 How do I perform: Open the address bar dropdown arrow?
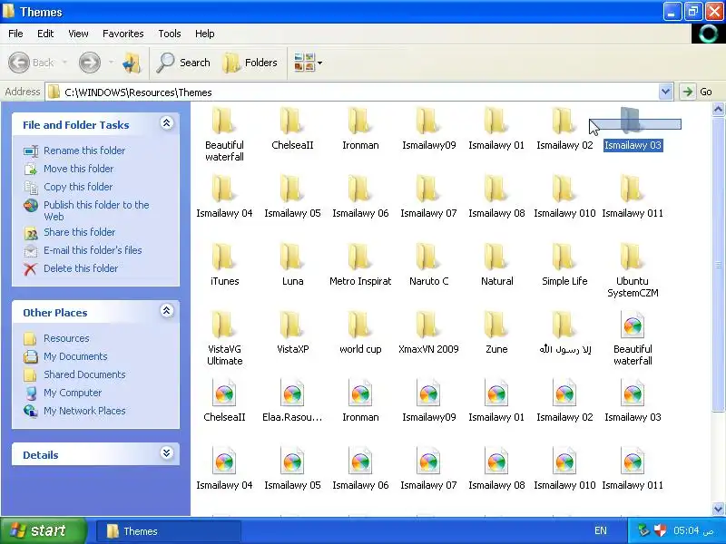[x=665, y=92]
